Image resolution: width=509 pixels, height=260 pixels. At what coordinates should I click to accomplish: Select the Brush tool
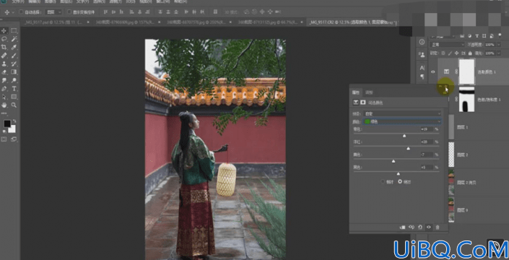(14, 56)
